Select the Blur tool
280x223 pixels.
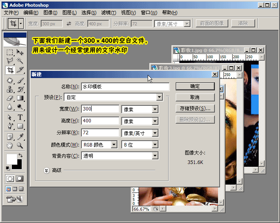tap(9, 107)
